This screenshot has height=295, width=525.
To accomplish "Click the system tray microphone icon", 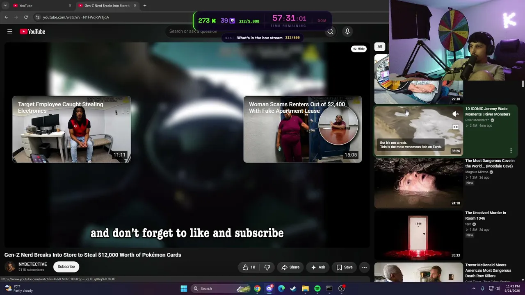I will 483,288.
